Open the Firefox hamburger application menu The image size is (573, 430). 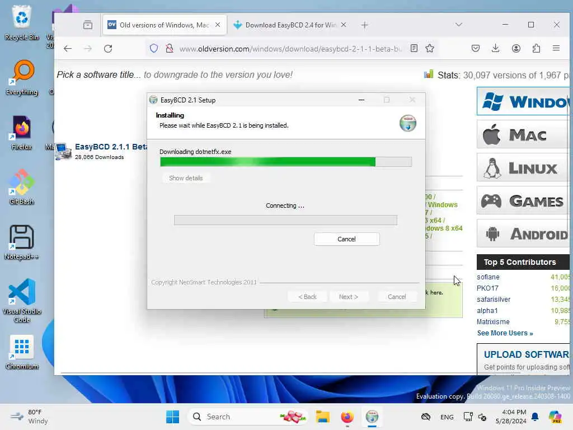point(556,48)
